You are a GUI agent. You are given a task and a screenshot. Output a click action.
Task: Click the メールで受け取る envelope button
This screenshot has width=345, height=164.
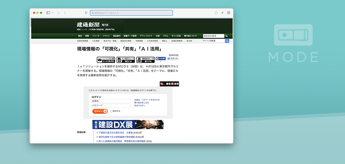[106, 60]
